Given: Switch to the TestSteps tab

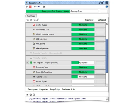Looking at the screenshot, I should pyautogui.click(x=31, y=16).
